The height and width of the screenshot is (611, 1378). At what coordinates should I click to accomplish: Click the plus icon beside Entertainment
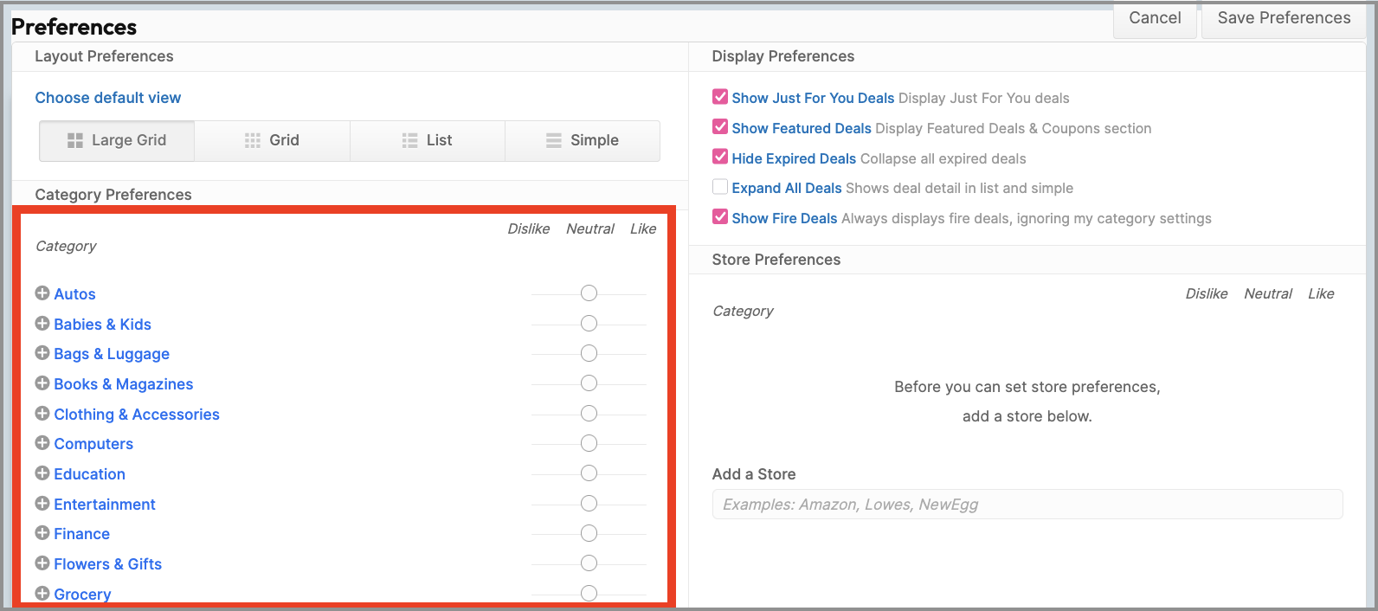pyautogui.click(x=42, y=504)
